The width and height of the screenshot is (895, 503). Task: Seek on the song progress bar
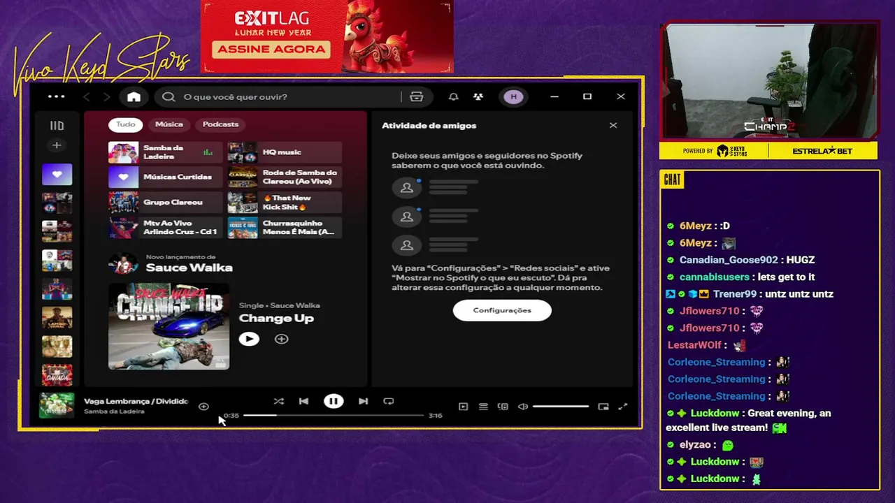[334, 416]
